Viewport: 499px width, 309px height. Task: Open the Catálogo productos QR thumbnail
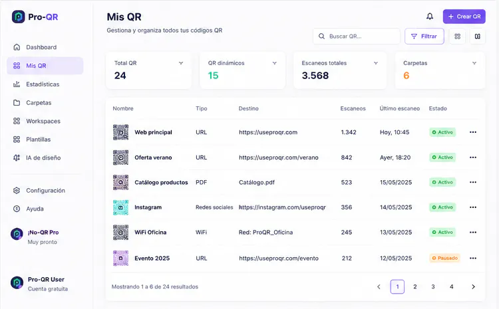(120, 182)
